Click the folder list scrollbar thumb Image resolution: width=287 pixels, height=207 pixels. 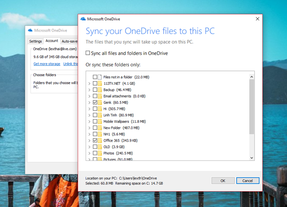click(252, 107)
